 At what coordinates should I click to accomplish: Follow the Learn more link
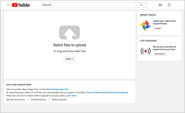71,96
